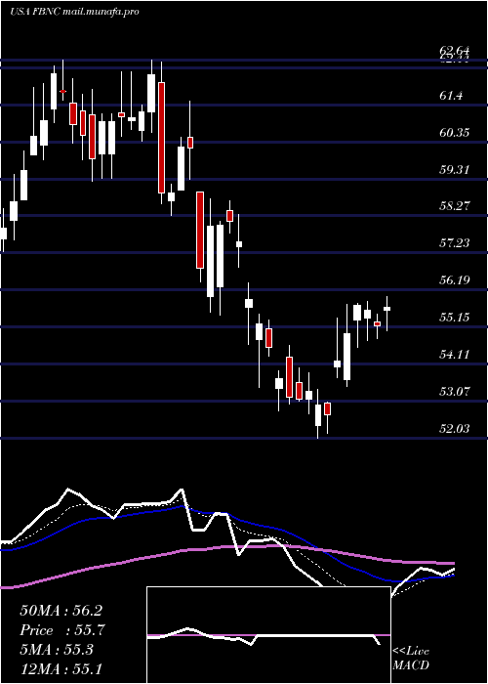Select the 55.15 price level label
The width and height of the screenshot is (488, 684).
click(455, 317)
